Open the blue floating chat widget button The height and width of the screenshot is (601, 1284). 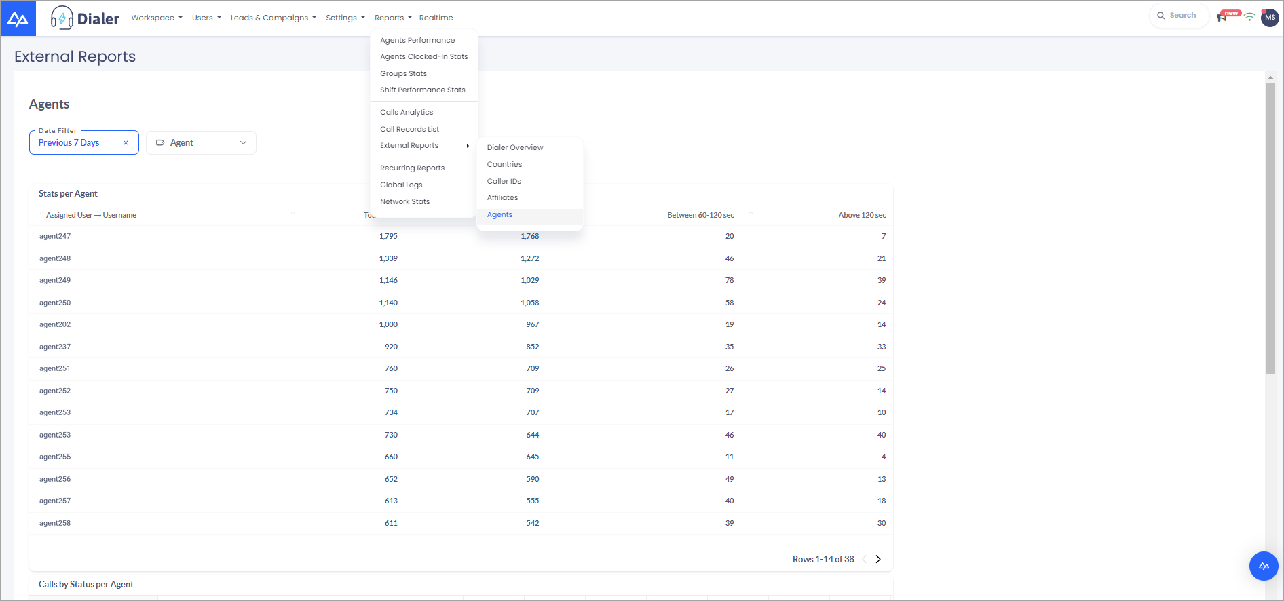coord(1264,566)
